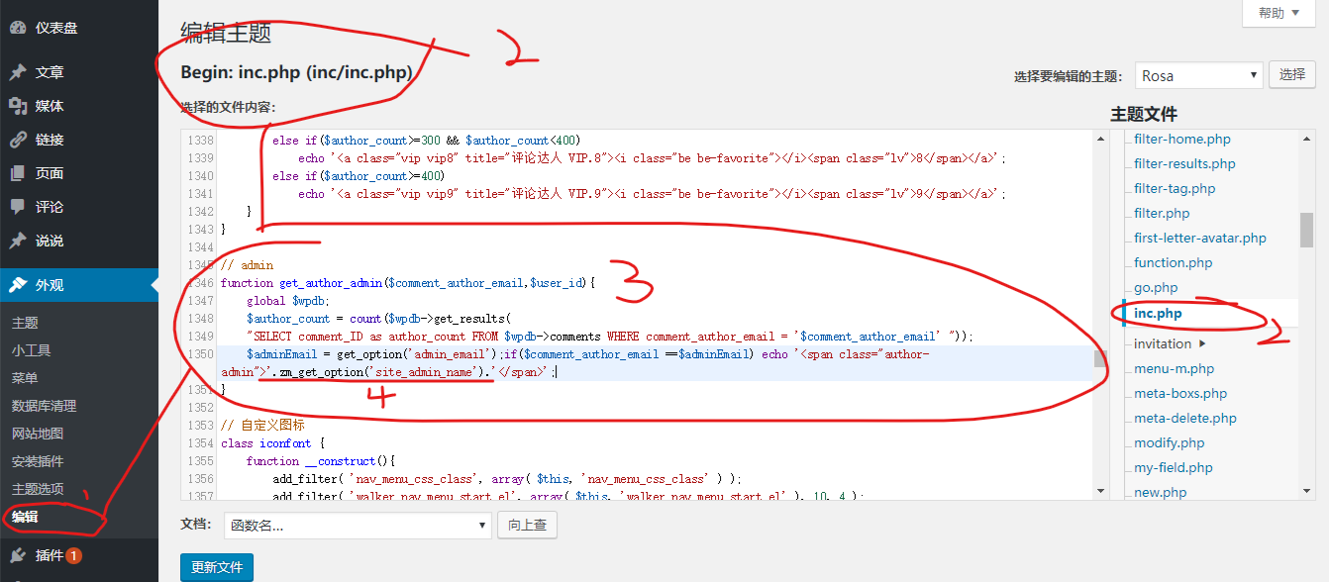Open the Rosa theme selection dropdown
The height and width of the screenshot is (582, 1329).
tap(1198, 75)
